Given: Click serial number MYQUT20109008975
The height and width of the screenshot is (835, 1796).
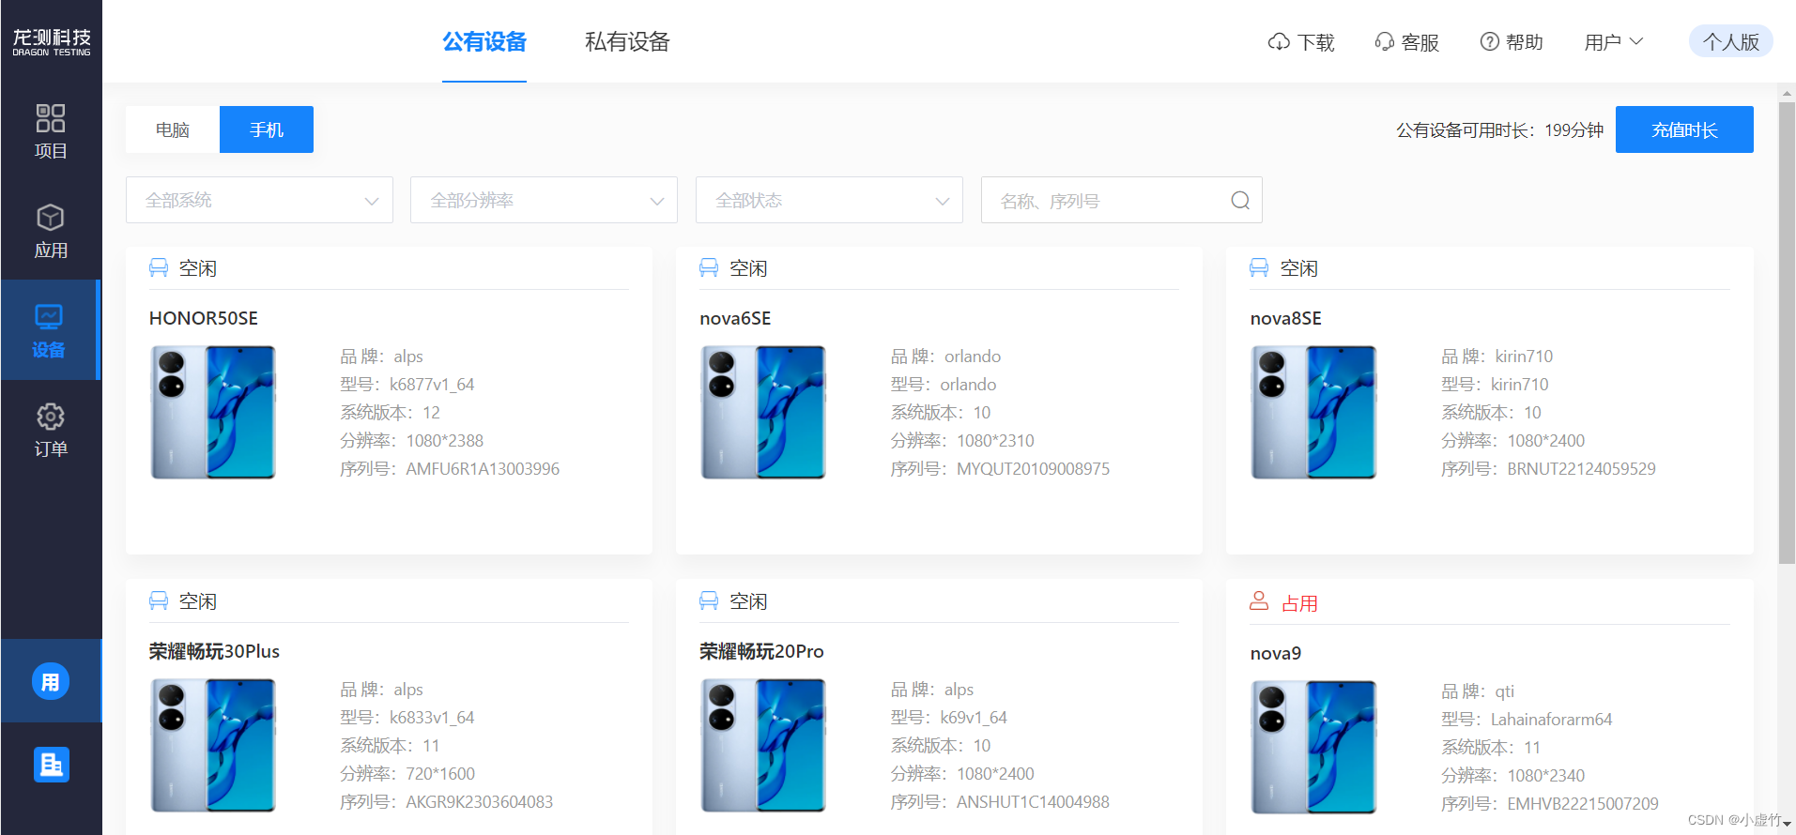Looking at the screenshot, I should coord(1033,468).
